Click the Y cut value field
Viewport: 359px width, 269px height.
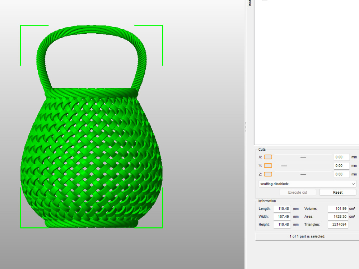point(341,166)
